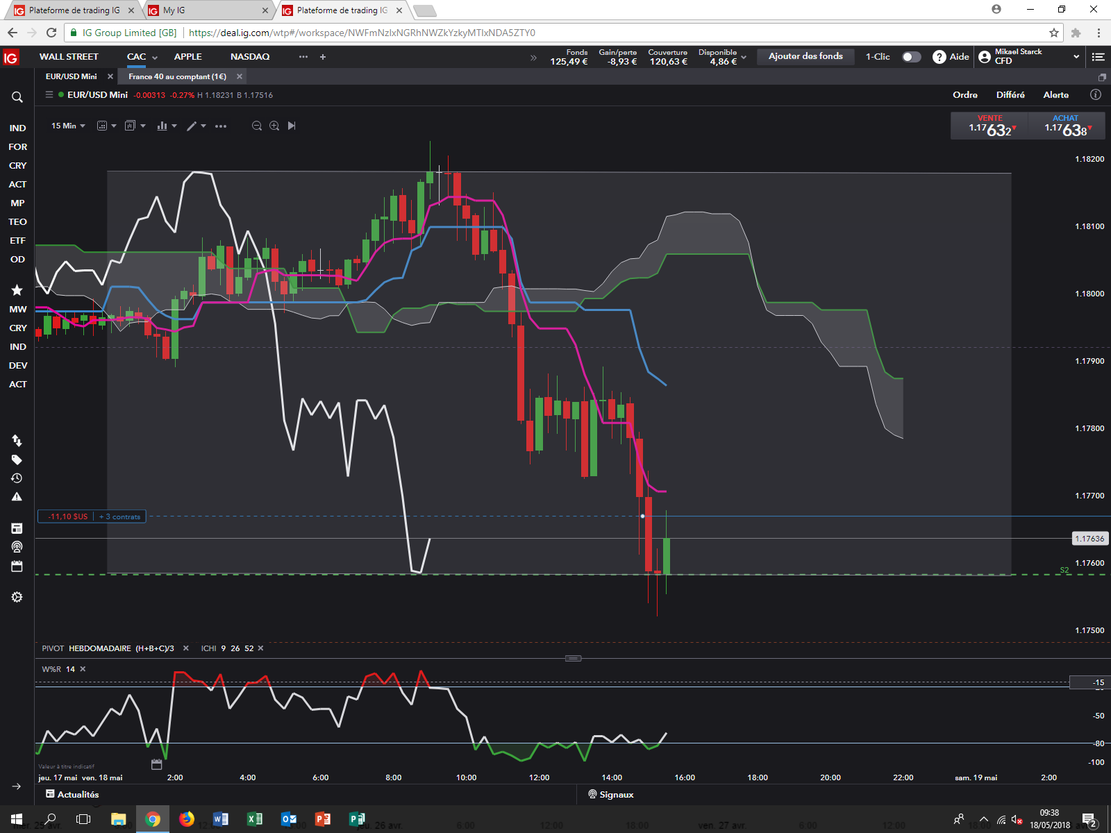Expand the left sidebar with arrow icon
This screenshot has height=833, width=1111.
tap(17, 786)
